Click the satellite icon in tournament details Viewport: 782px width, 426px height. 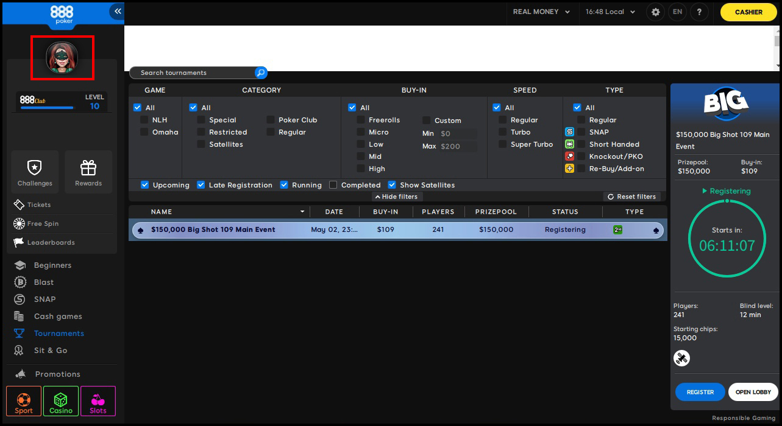click(x=681, y=358)
